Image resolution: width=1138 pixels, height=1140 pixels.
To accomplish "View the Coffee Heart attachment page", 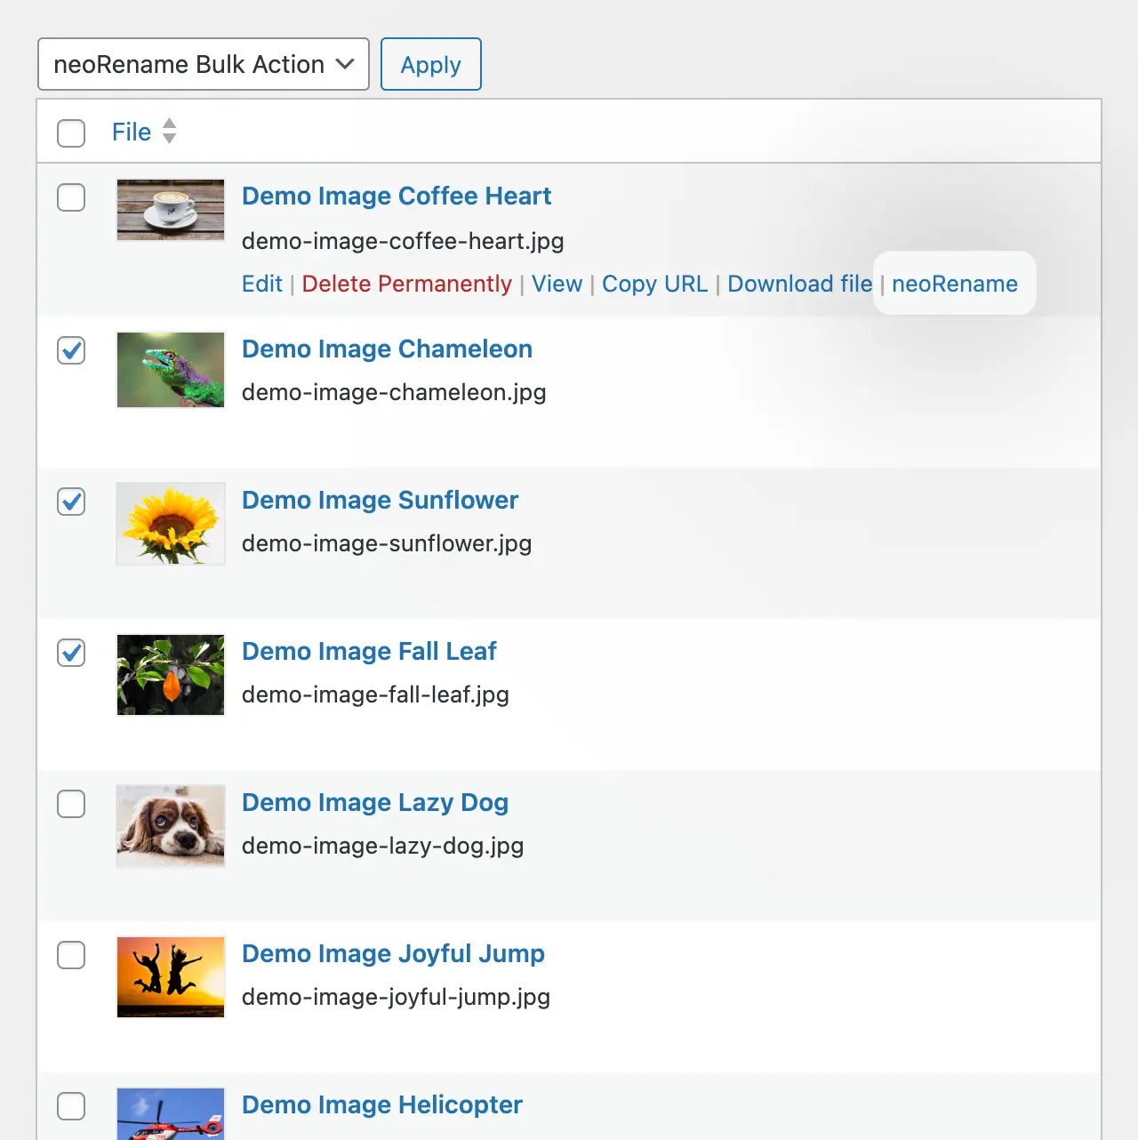I will (557, 284).
